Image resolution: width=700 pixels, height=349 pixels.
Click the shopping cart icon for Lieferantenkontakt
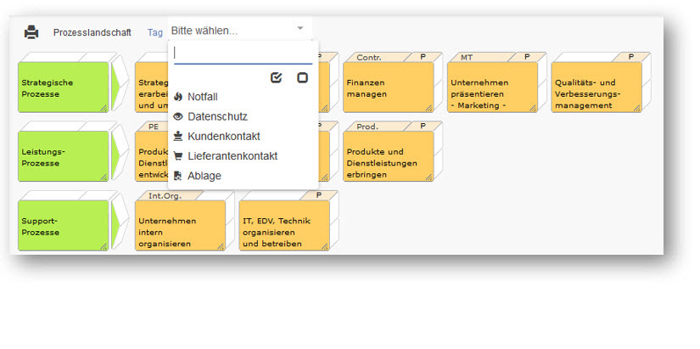[178, 156]
